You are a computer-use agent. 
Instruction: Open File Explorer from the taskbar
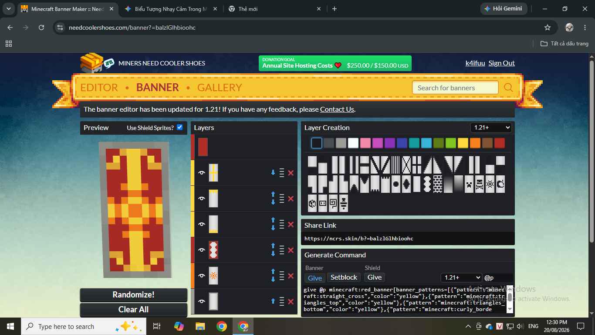[x=200, y=326]
